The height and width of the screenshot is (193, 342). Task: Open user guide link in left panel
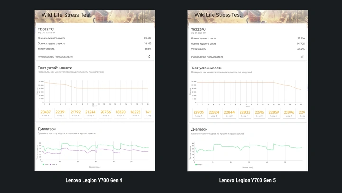click(55, 57)
